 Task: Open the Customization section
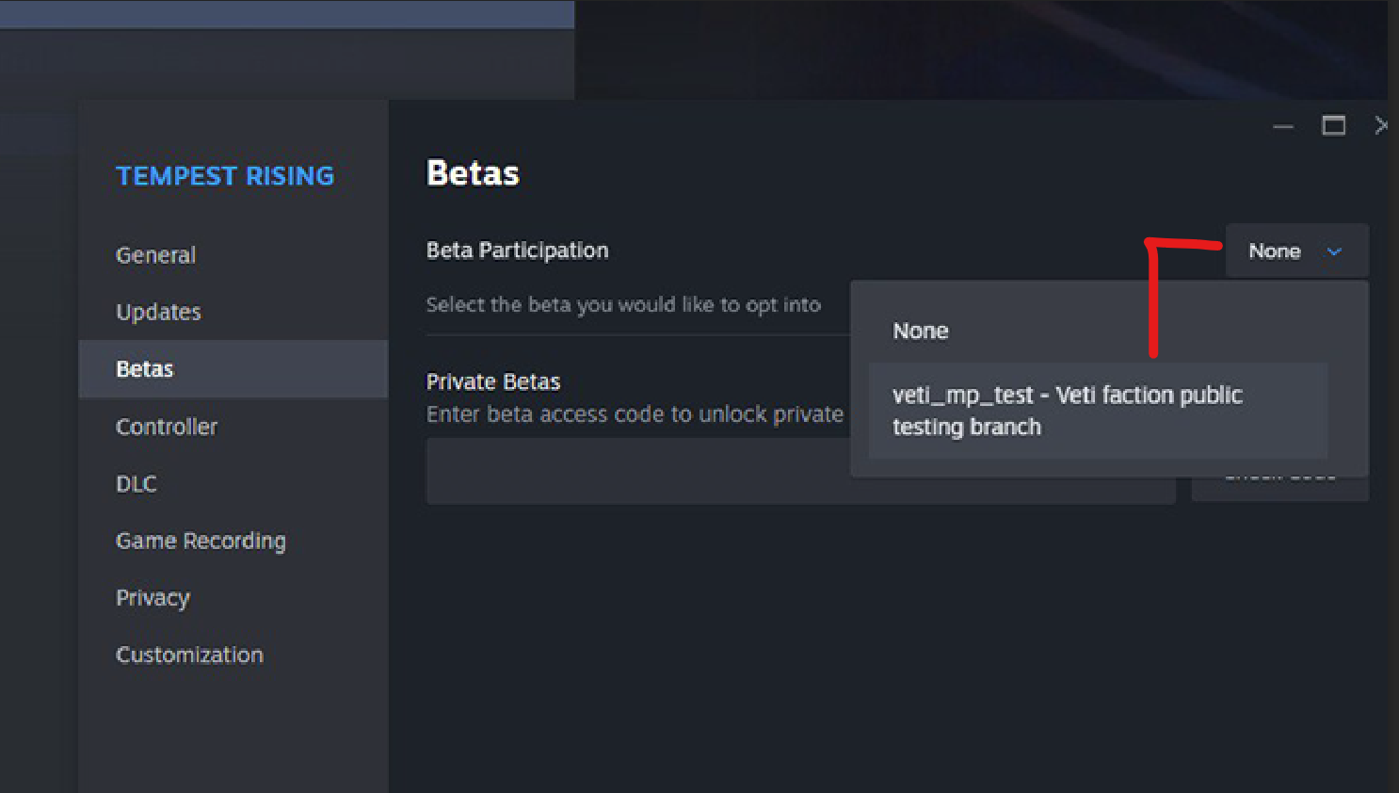coord(189,655)
